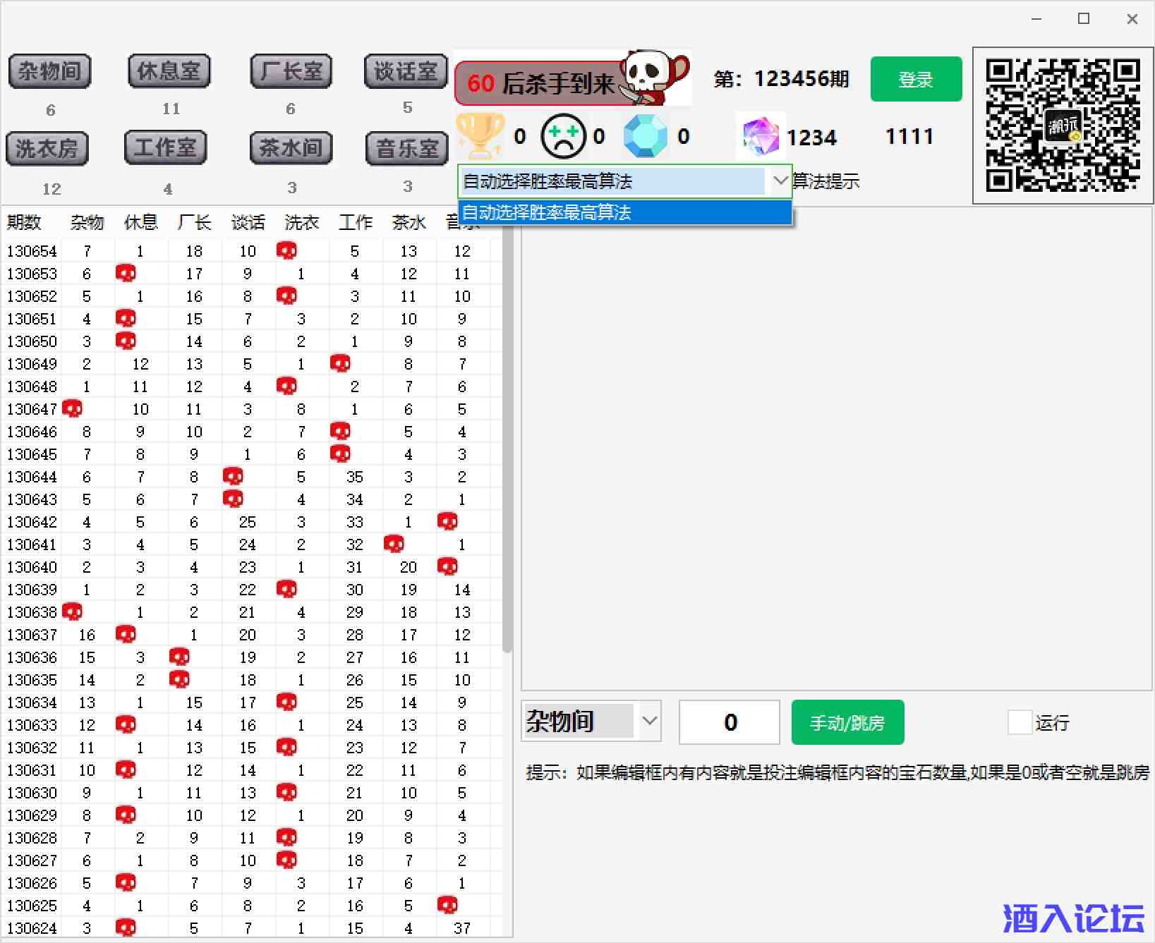Select the 洗衣房 room button
Viewport: 1155px width, 943px height.
47,148
